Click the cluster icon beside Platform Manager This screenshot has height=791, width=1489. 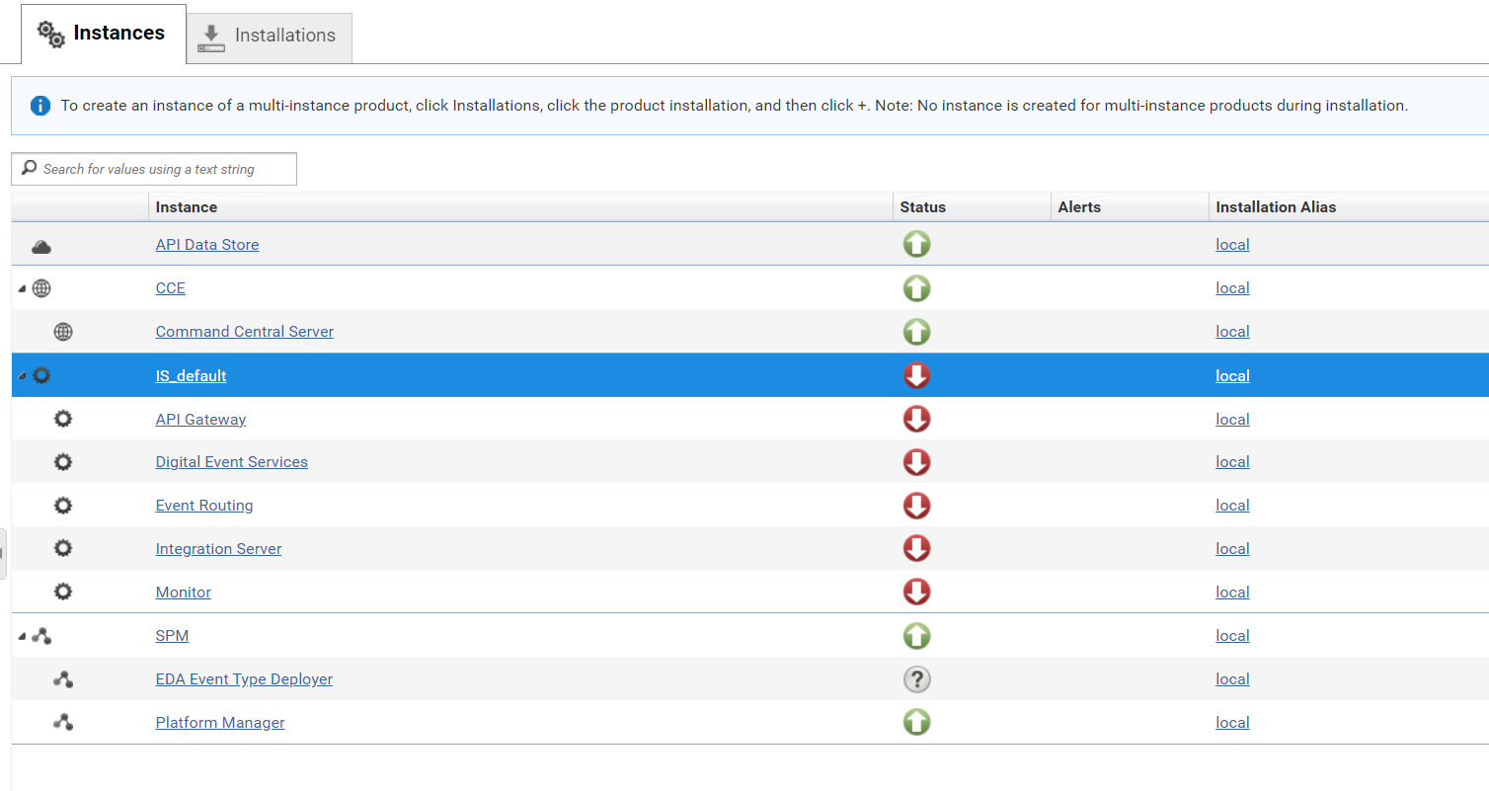coord(63,722)
